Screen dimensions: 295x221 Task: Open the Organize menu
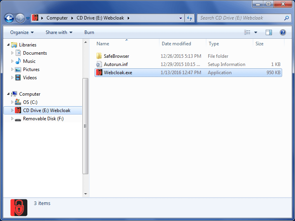pos(22,32)
